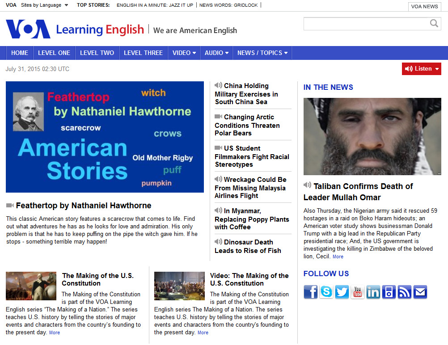Open the email envelope icon
The image size is (448, 345).
(420, 292)
